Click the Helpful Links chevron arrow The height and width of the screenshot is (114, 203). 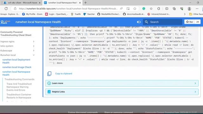pyautogui.click(x=195, y=92)
